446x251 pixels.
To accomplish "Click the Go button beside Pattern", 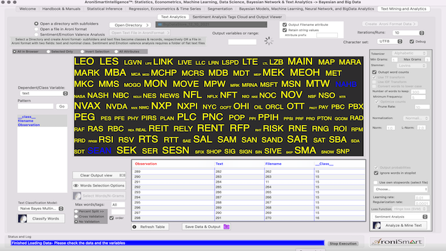I will [62, 107].
